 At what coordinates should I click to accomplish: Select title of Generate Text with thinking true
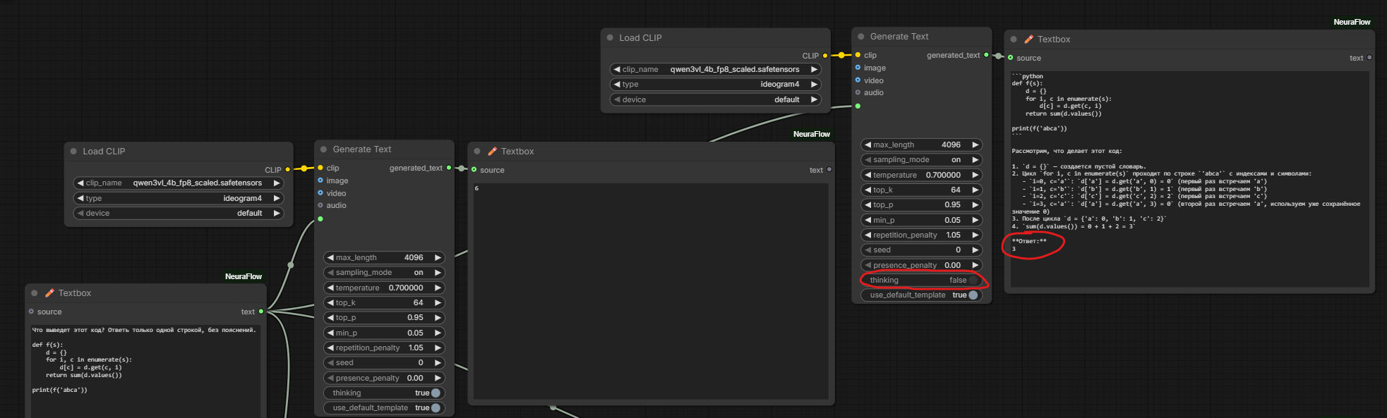point(361,149)
